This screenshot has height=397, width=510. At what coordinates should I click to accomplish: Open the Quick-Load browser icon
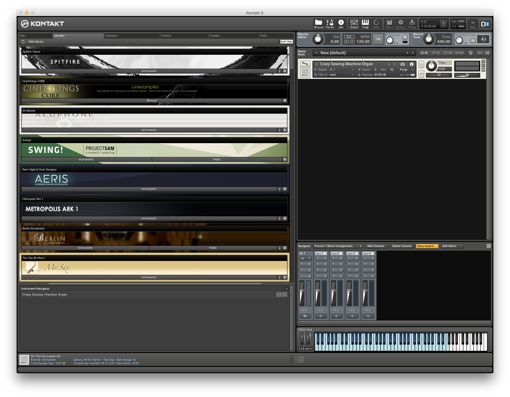click(x=376, y=24)
